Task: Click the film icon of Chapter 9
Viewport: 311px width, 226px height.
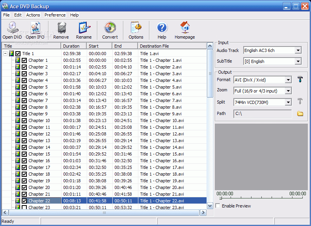Action: pos(18,114)
